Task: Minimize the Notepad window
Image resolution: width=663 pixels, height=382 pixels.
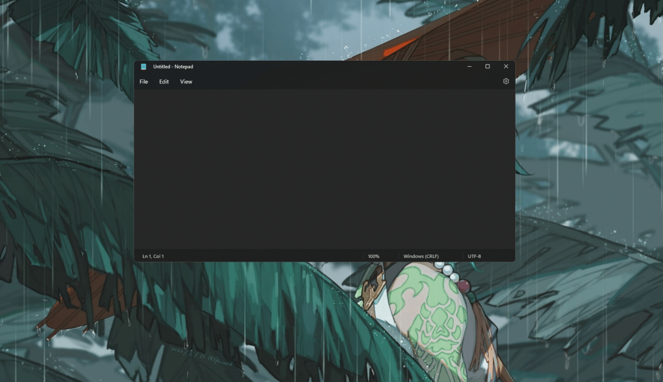Action: point(469,66)
